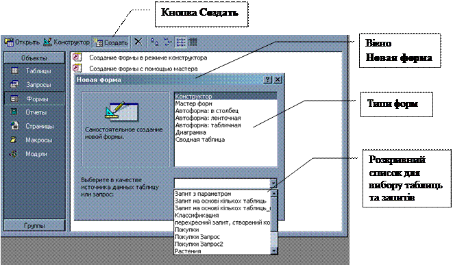The height and width of the screenshot is (265, 453).
Task: Click the Объекты header button
Action: click(x=34, y=58)
